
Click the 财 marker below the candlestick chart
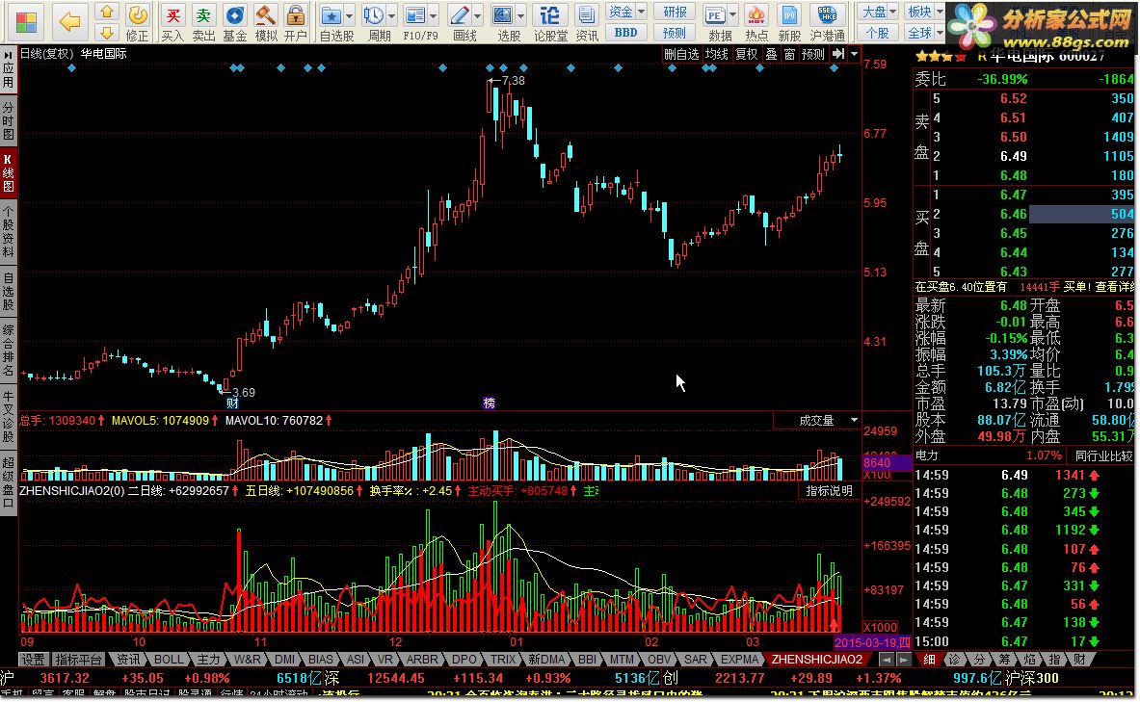tap(232, 403)
